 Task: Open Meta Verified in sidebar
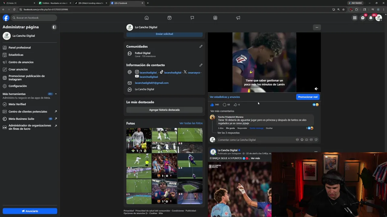[x=30, y=104]
